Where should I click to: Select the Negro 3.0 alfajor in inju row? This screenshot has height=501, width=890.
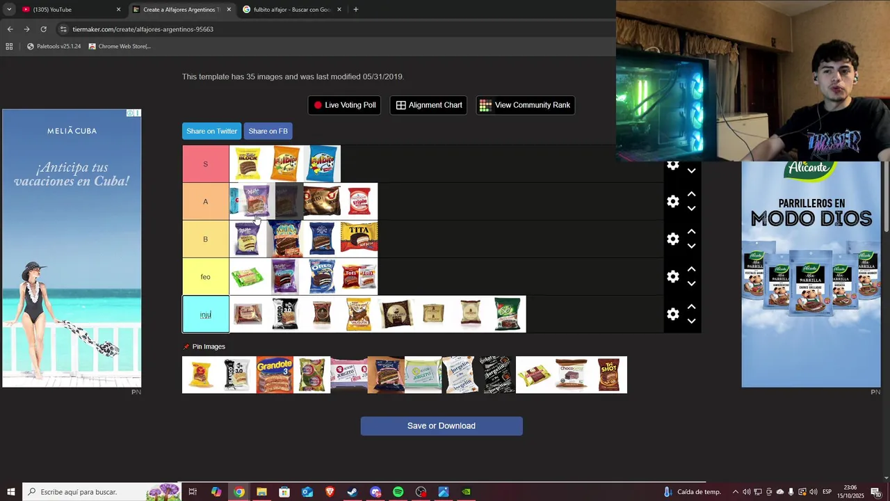click(285, 314)
